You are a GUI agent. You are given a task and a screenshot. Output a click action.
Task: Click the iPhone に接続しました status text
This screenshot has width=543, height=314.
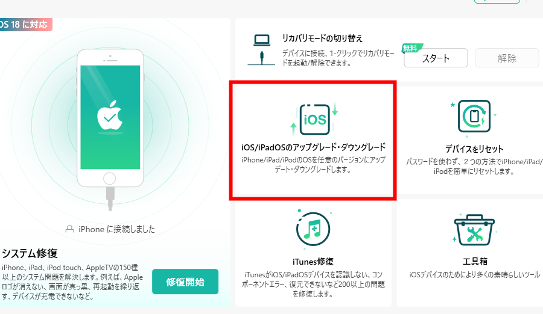[x=116, y=229]
